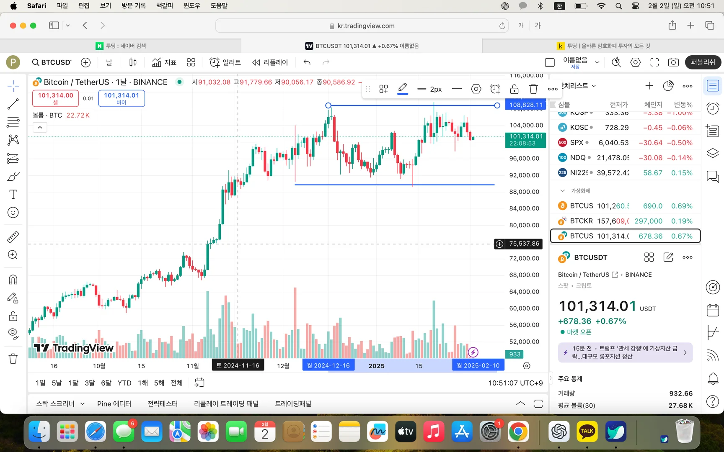The width and height of the screenshot is (724, 452).
Task: Change the chart interval 날
Action: click(x=109, y=62)
